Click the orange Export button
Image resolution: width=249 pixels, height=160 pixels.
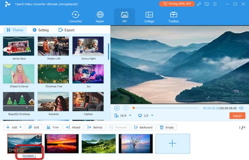tap(237, 116)
